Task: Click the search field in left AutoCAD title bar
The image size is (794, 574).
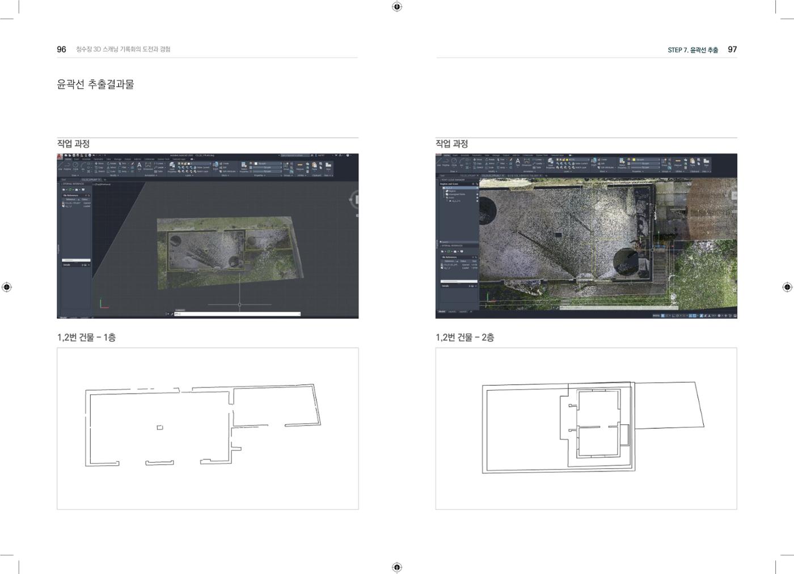Action: pyautogui.click(x=295, y=155)
